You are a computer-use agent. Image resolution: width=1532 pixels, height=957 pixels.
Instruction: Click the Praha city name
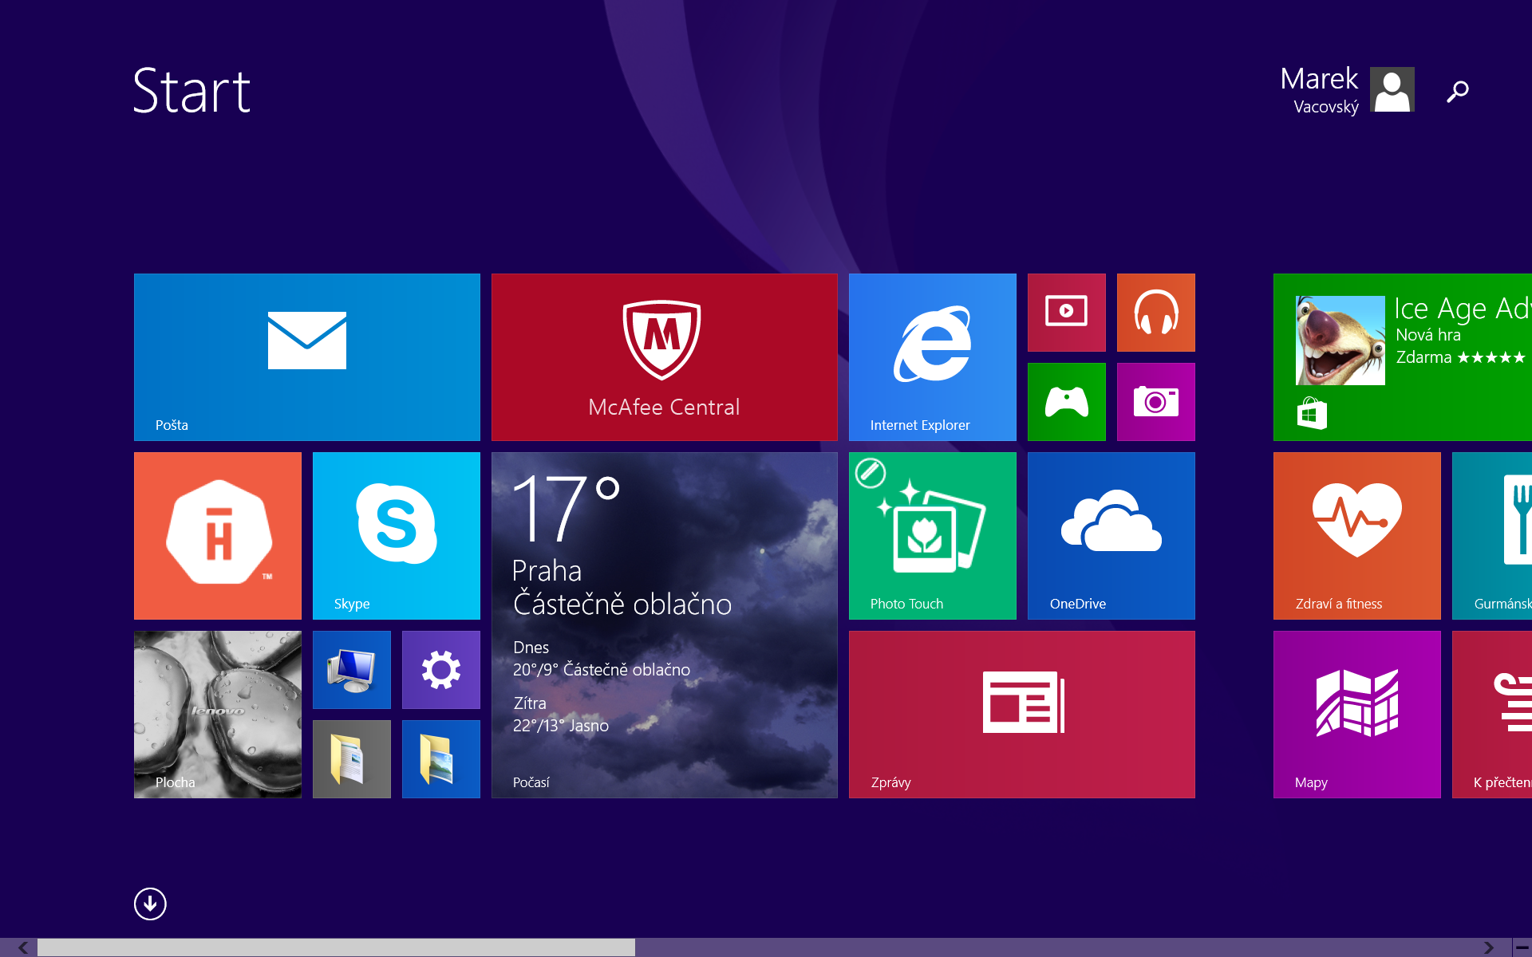click(x=547, y=571)
